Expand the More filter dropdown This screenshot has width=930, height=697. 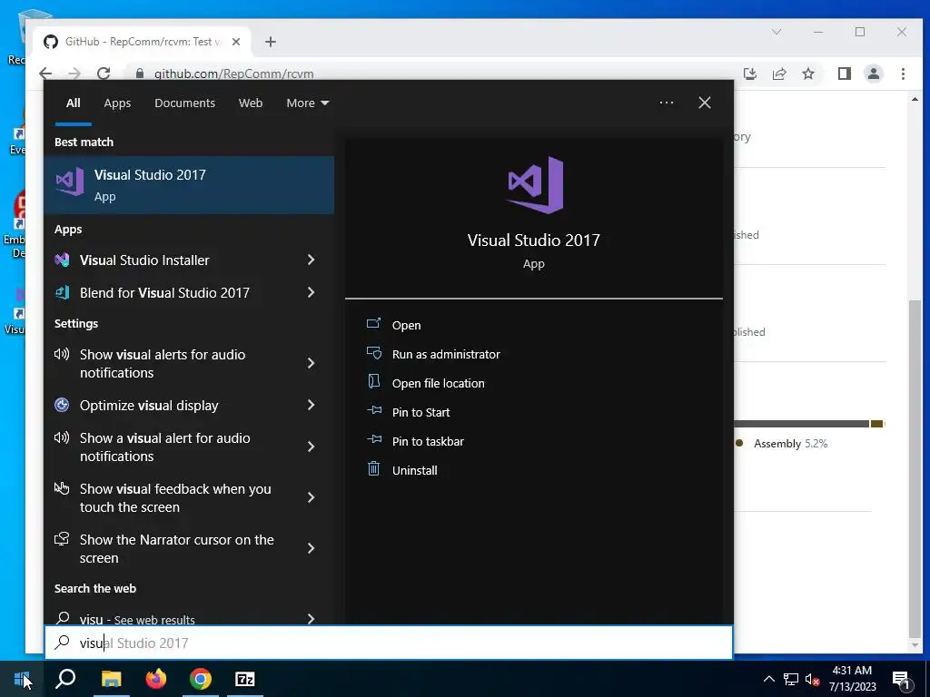[x=307, y=103]
